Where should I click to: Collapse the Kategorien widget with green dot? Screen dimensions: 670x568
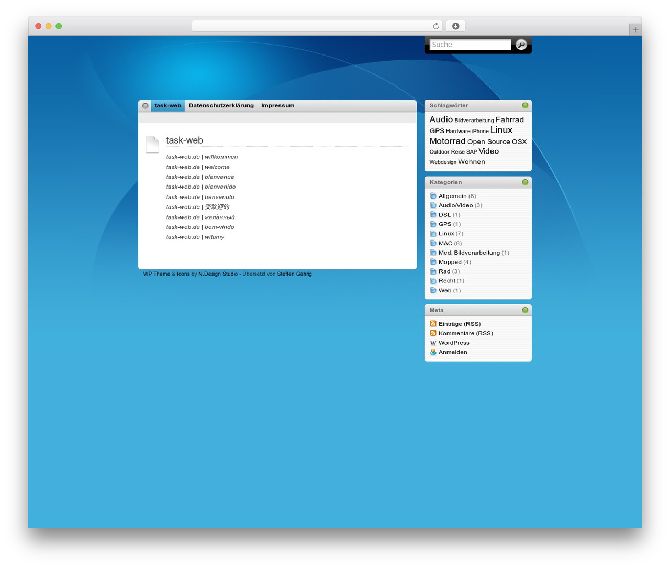[x=525, y=182]
